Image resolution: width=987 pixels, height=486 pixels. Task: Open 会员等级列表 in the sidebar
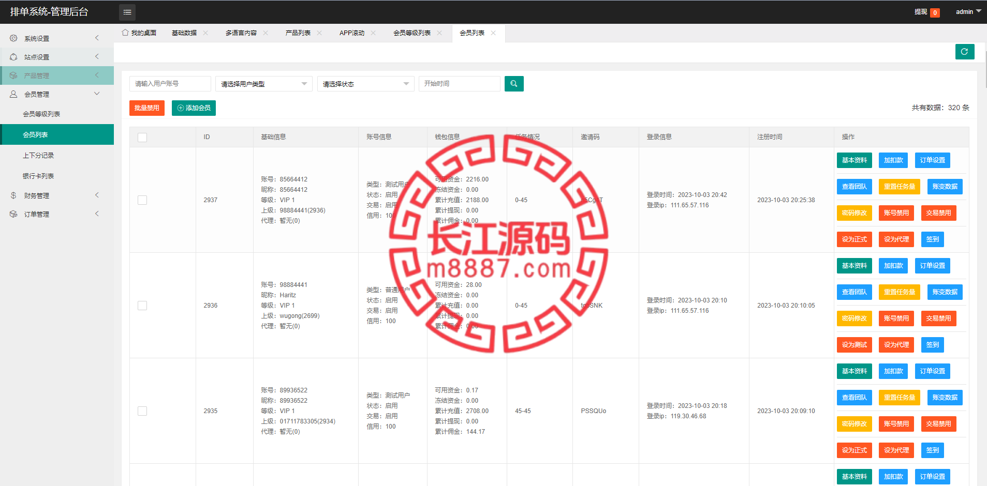(57, 114)
